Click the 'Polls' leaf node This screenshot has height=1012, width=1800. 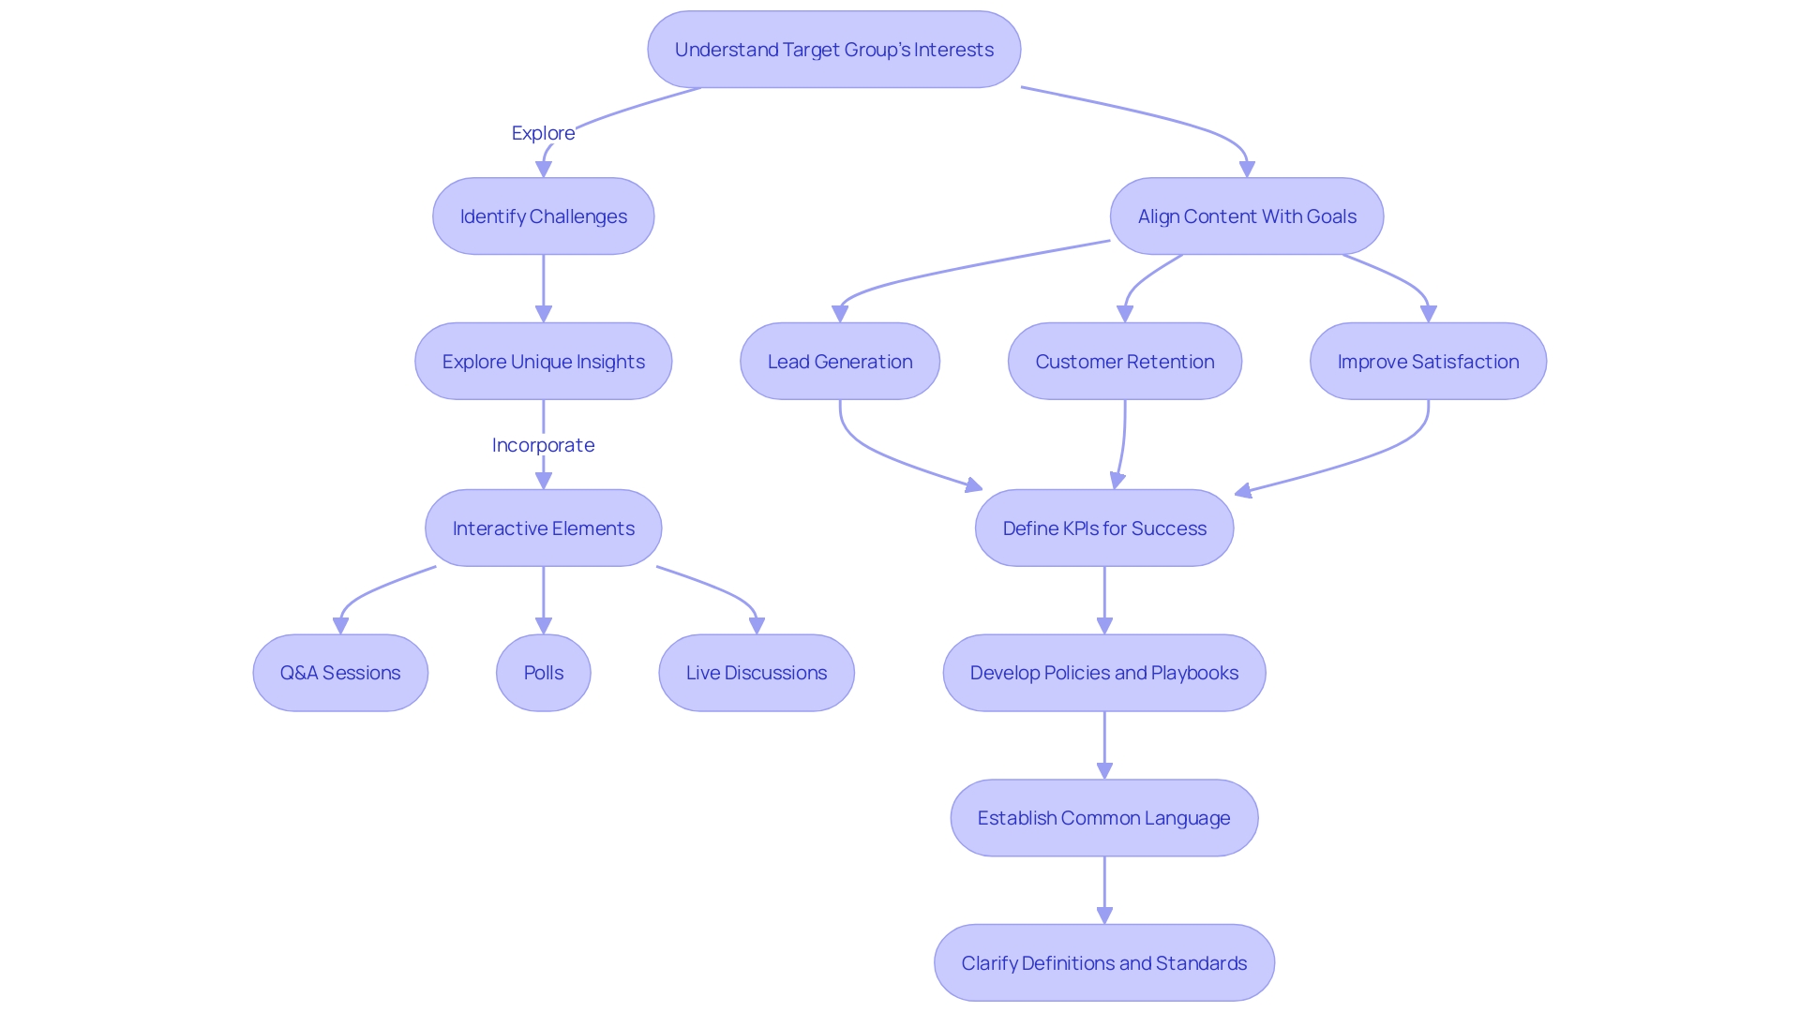coord(542,671)
